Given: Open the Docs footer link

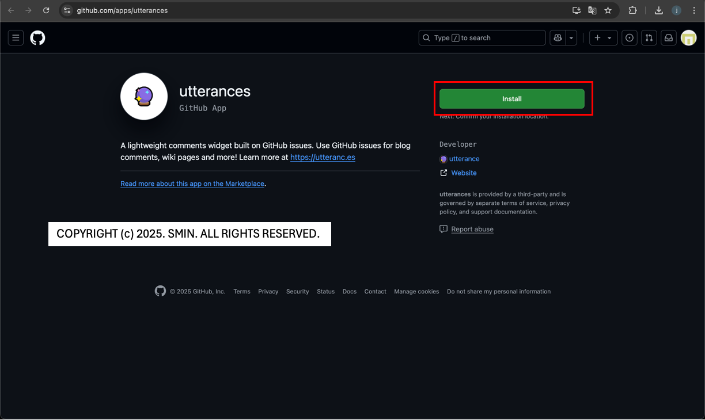Looking at the screenshot, I should (350, 292).
